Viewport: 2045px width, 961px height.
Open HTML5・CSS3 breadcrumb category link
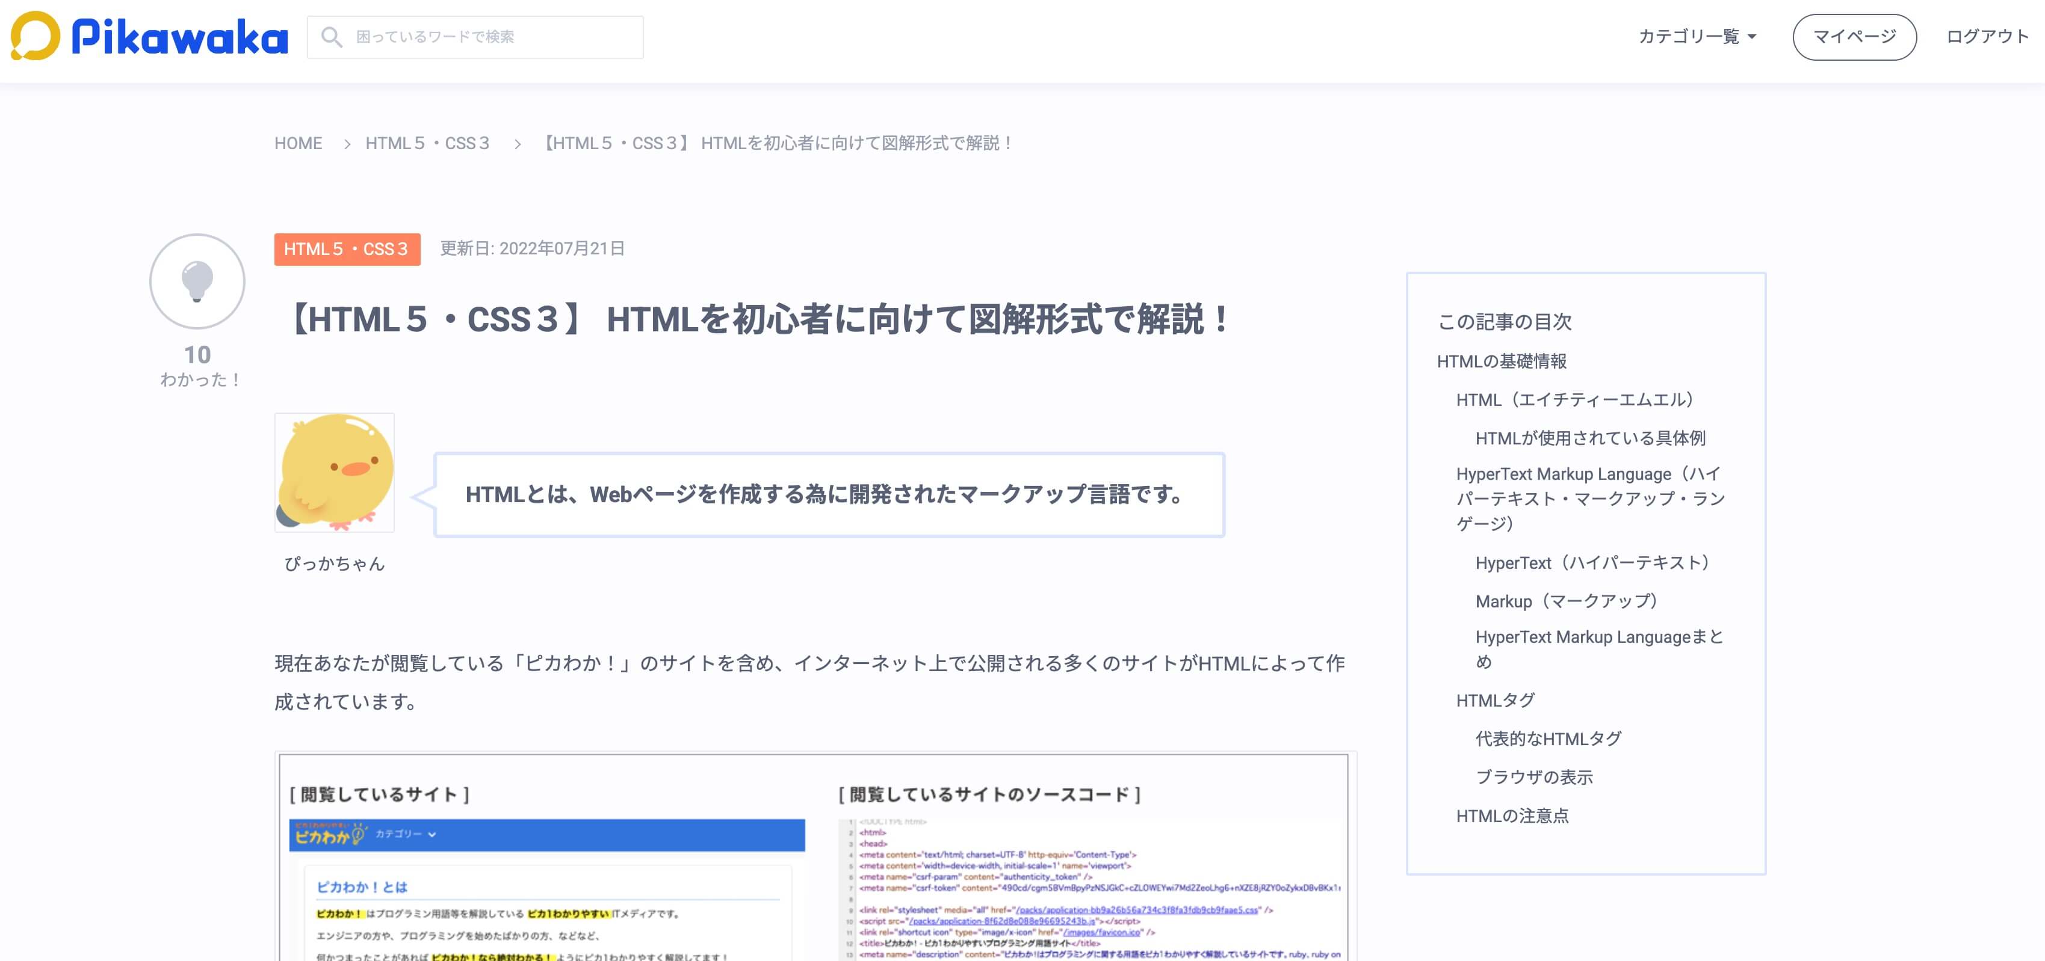(427, 144)
